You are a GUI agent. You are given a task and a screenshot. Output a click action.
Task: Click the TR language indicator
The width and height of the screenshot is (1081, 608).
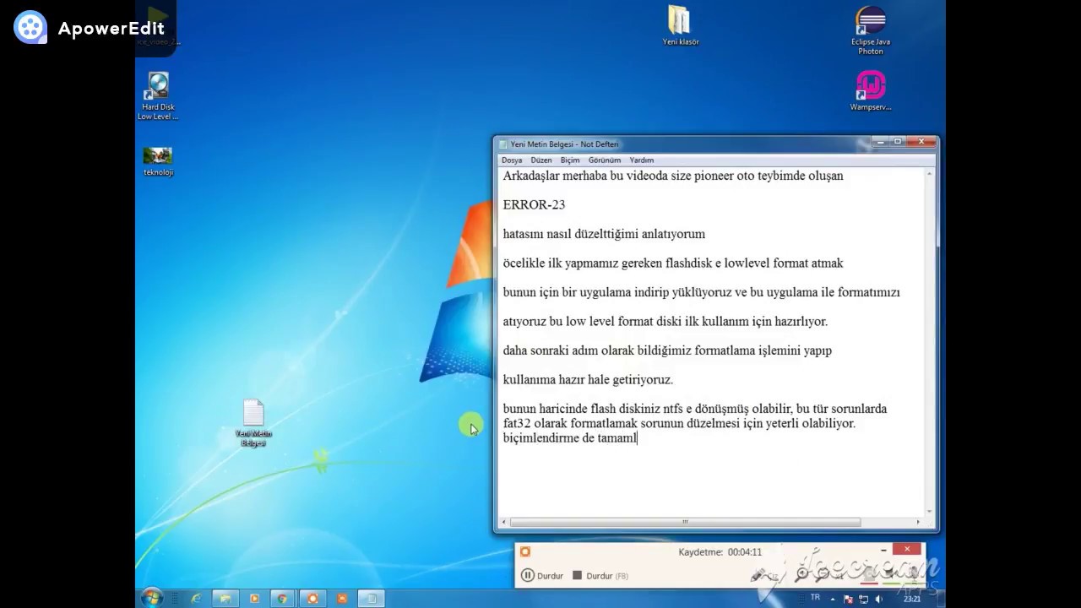coord(815,598)
